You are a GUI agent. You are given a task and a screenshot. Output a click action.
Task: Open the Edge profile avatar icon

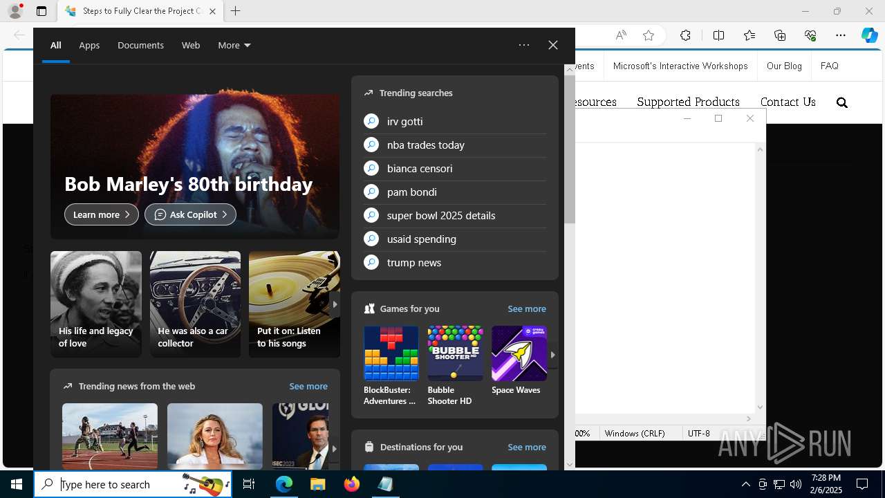[x=15, y=11]
